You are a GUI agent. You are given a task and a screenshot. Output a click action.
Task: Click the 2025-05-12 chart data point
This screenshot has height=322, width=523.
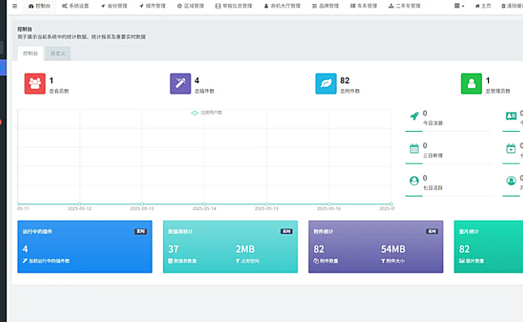tap(79, 204)
